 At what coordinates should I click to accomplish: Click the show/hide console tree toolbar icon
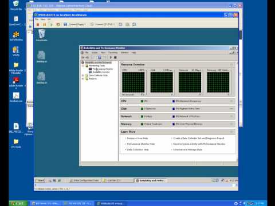coord(94,57)
